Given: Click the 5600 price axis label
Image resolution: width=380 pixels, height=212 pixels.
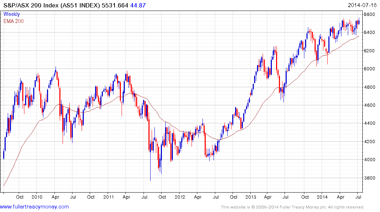Looking at the screenshot, I should [369, 14].
